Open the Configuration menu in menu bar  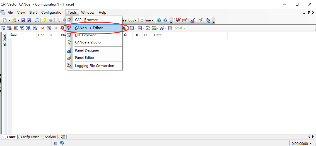[52, 13]
